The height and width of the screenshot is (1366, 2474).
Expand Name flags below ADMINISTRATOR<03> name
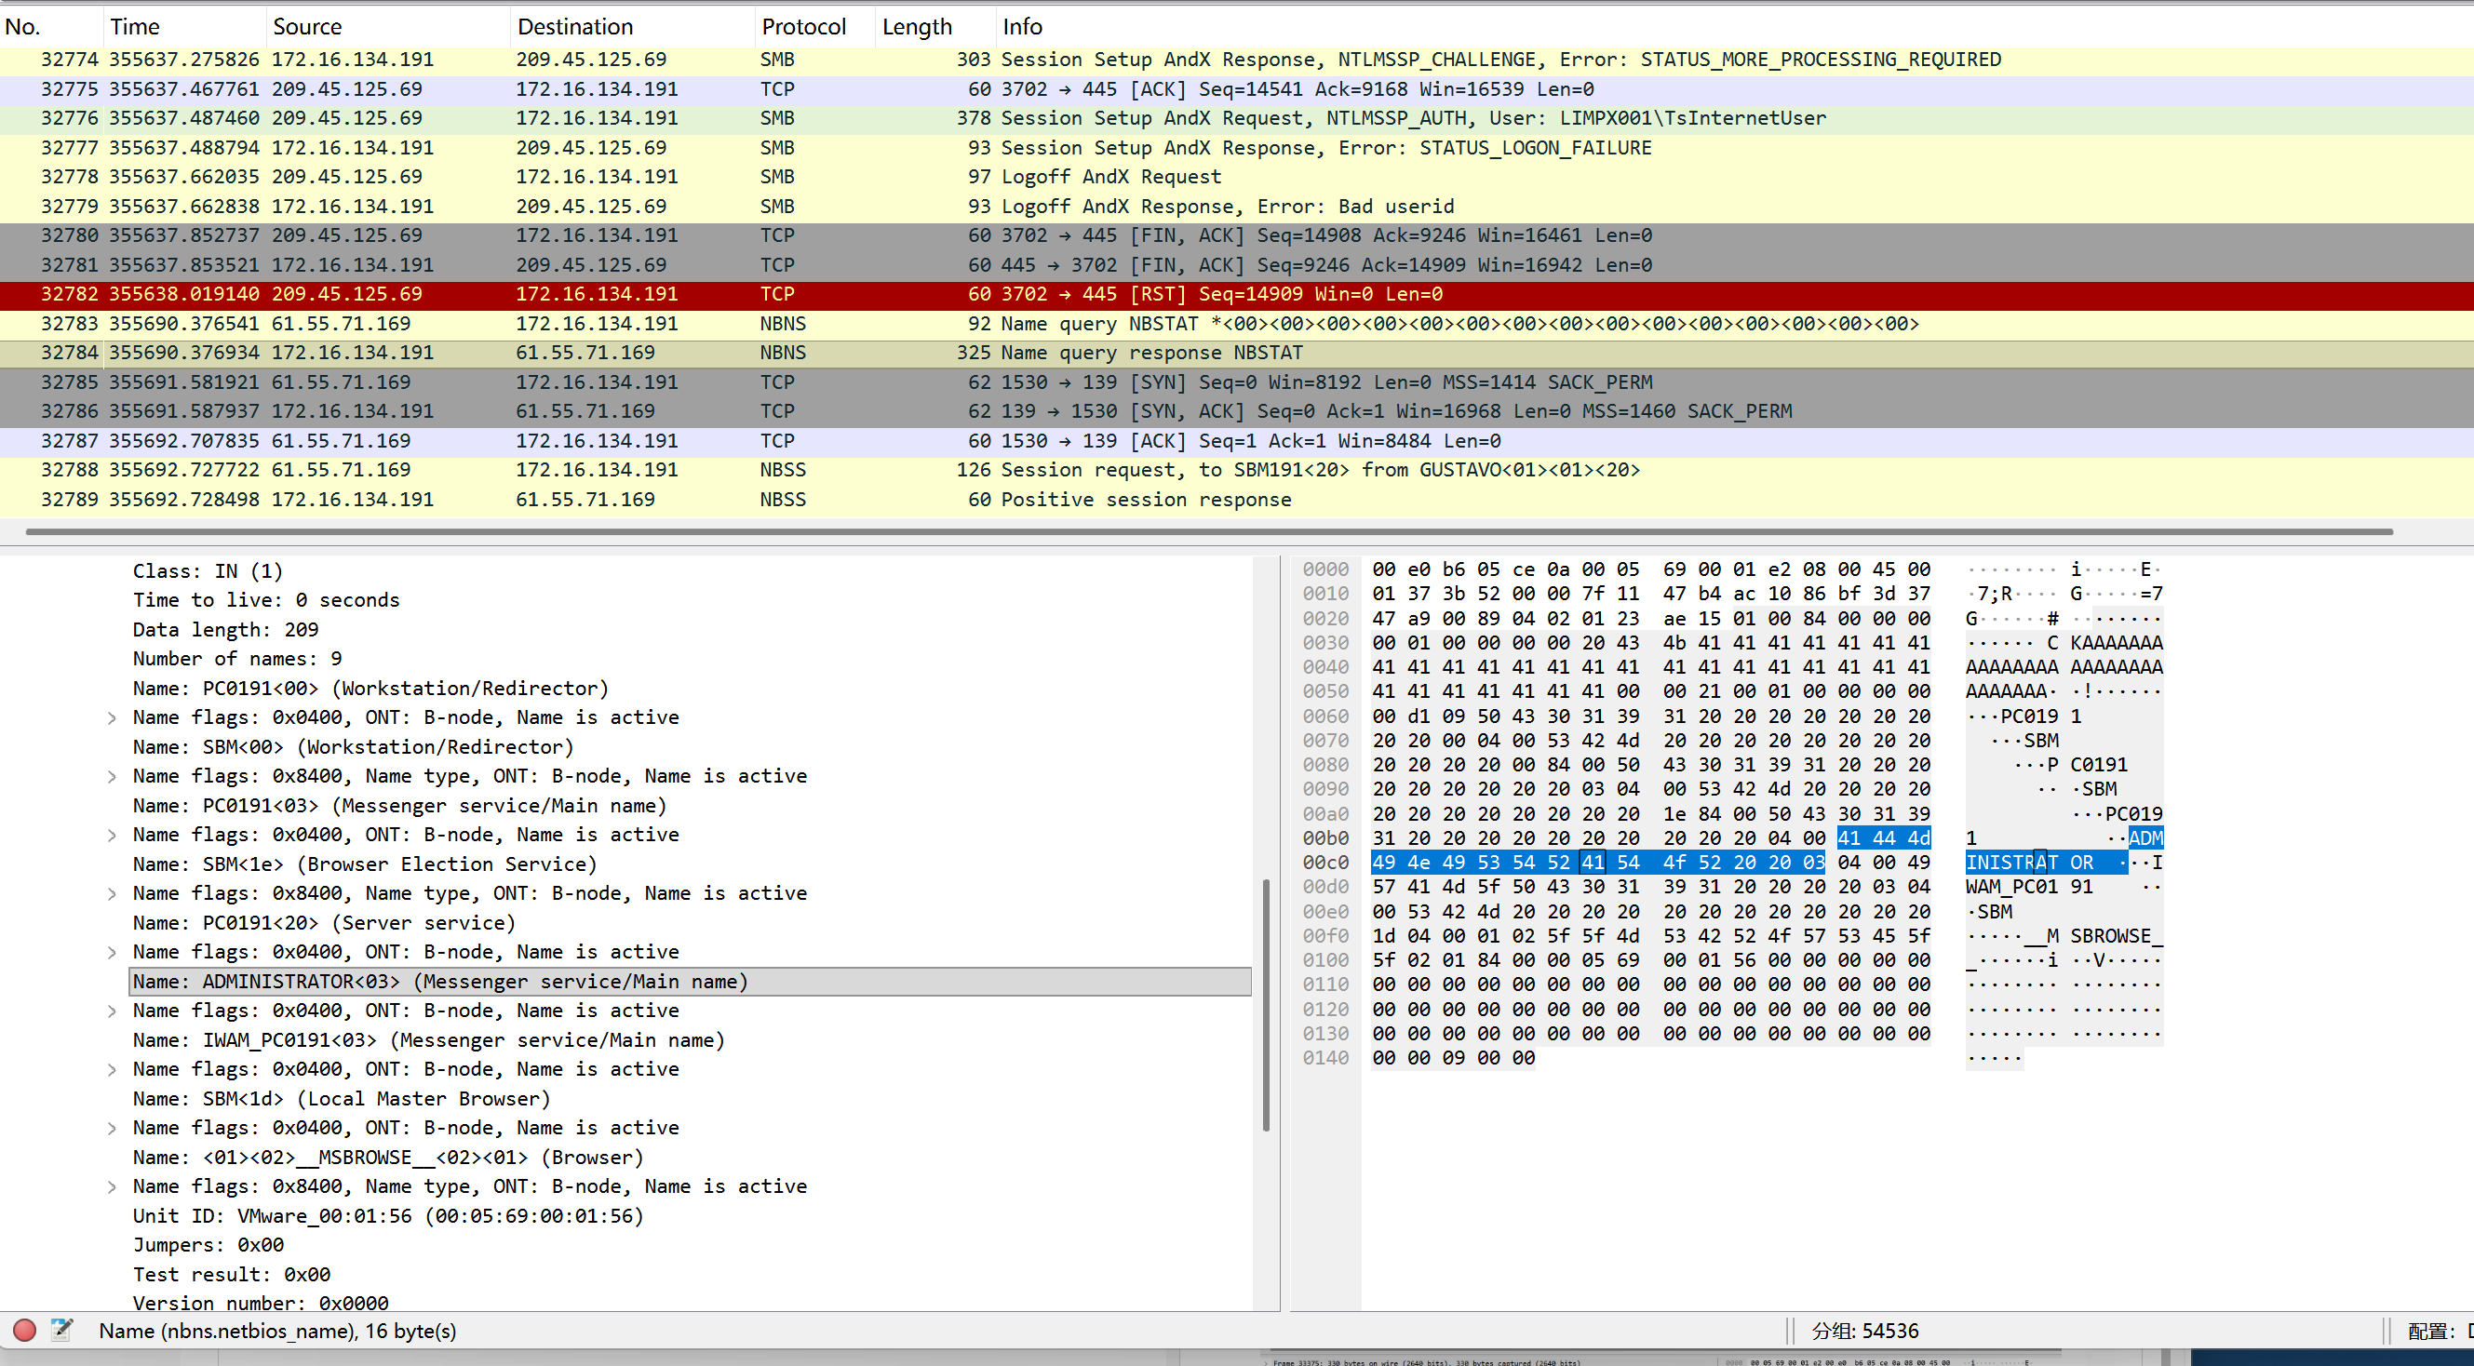(113, 1011)
